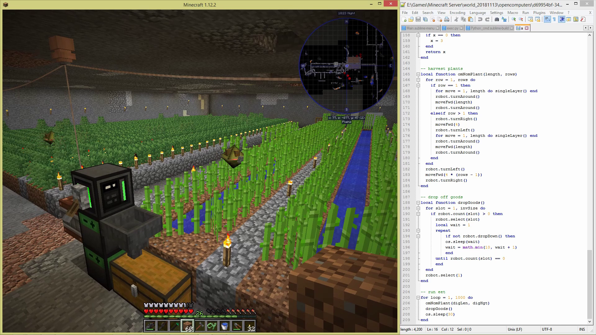596x335 pixels.
Task: Click the Close document toolbar icon
Action: pos(433,19)
